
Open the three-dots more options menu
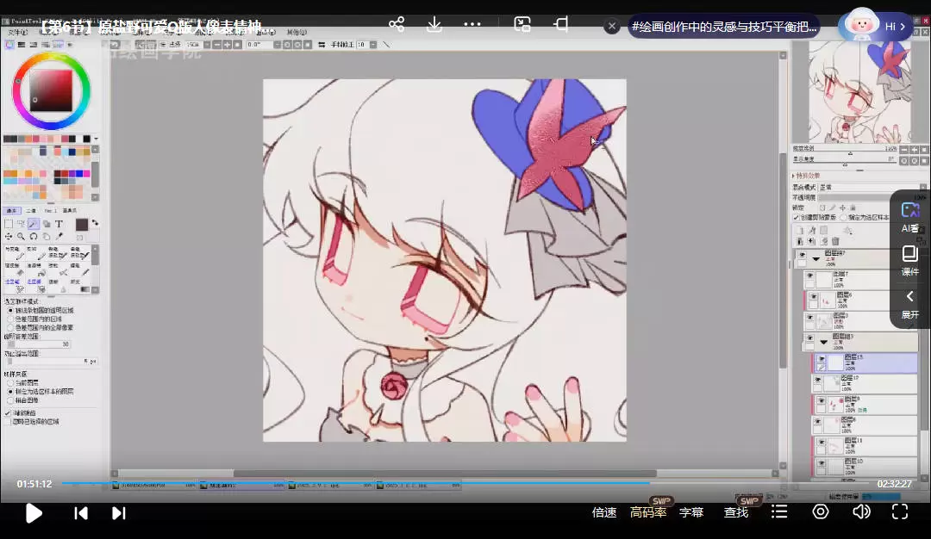pyautogui.click(x=472, y=24)
